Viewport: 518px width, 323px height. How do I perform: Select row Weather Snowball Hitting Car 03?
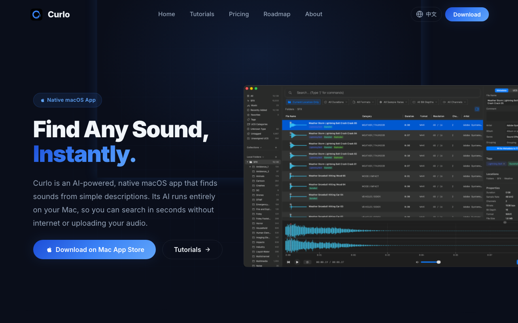[382, 207]
